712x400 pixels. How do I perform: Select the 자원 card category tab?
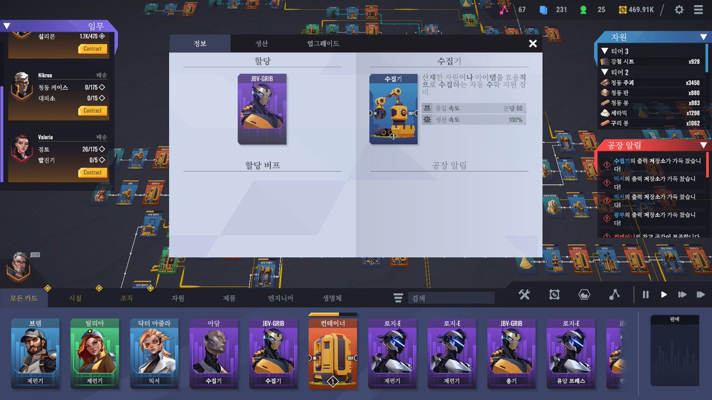click(x=178, y=298)
